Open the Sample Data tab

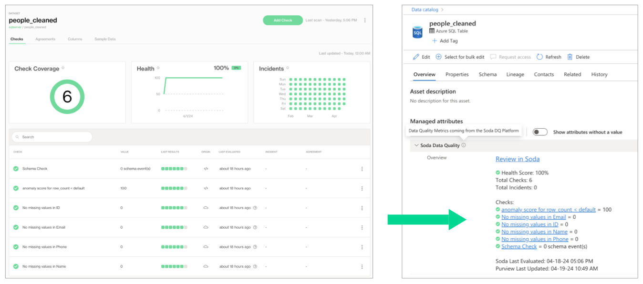tap(105, 39)
